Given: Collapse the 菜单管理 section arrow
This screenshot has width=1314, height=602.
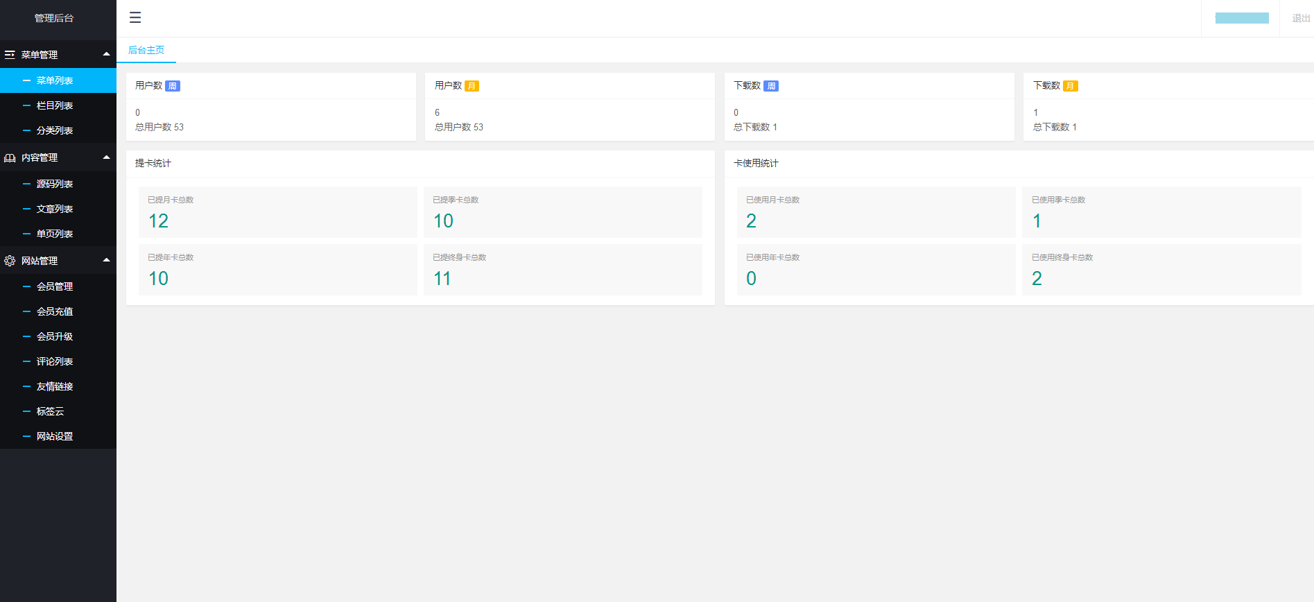Looking at the screenshot, I should click(106, 54).
